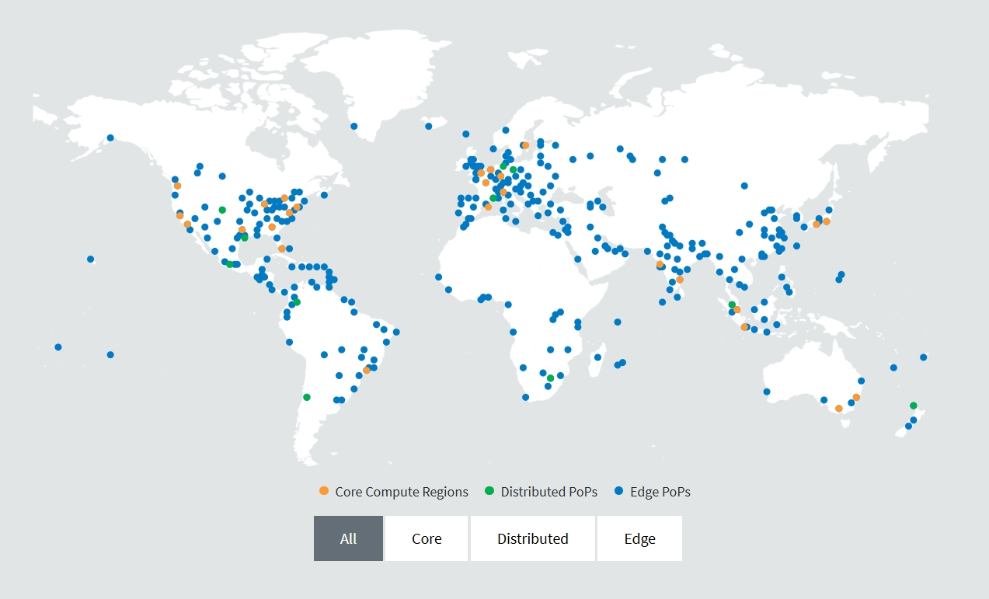Select the All filter tab

[348, 538]
